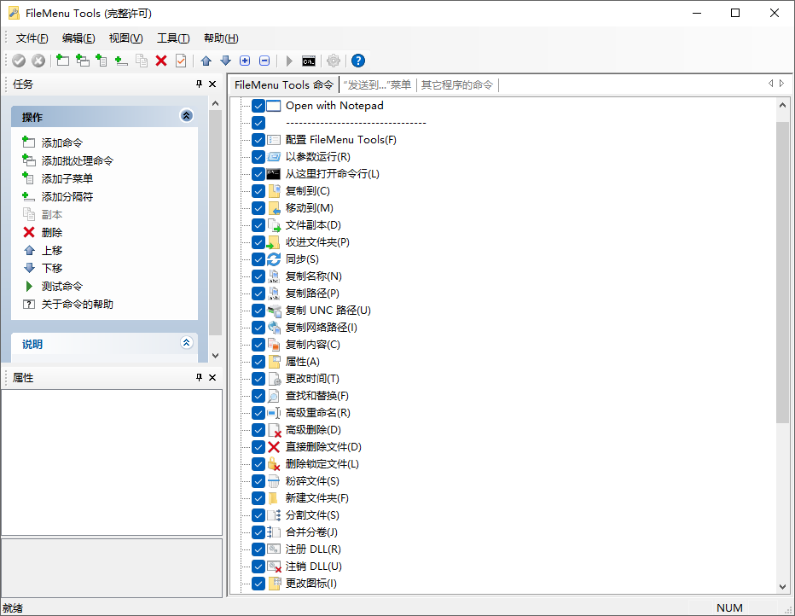Image resolution: width=795 pixels, height=616 pixels.
Task: Select the add command toolbar icon
Action: (61, 60)
